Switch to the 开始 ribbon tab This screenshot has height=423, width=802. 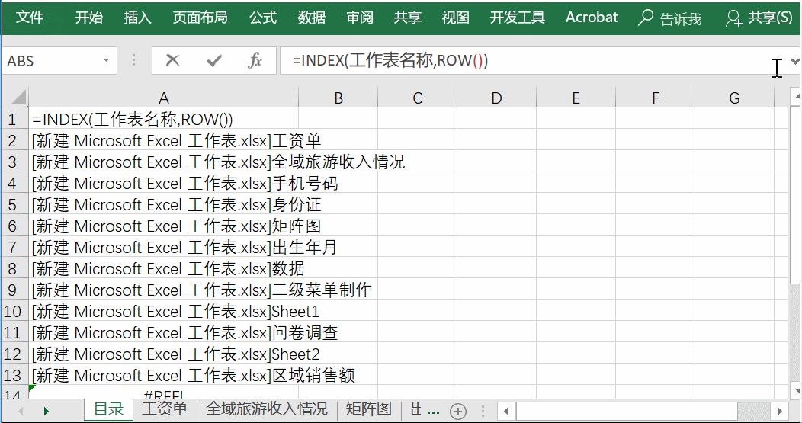click(89, 18)
